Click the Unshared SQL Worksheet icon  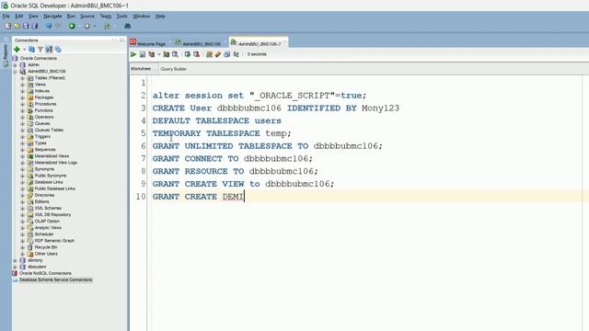(209, 54)
